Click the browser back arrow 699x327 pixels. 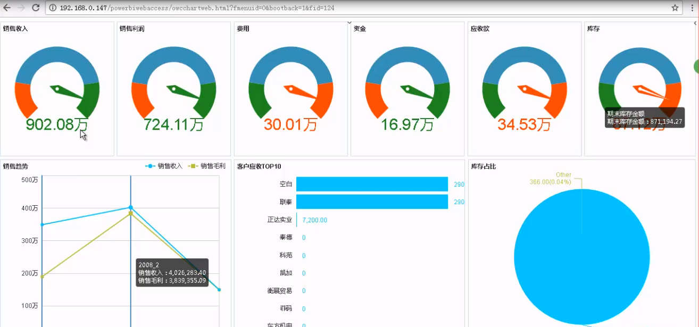click(x=7, y=9)
